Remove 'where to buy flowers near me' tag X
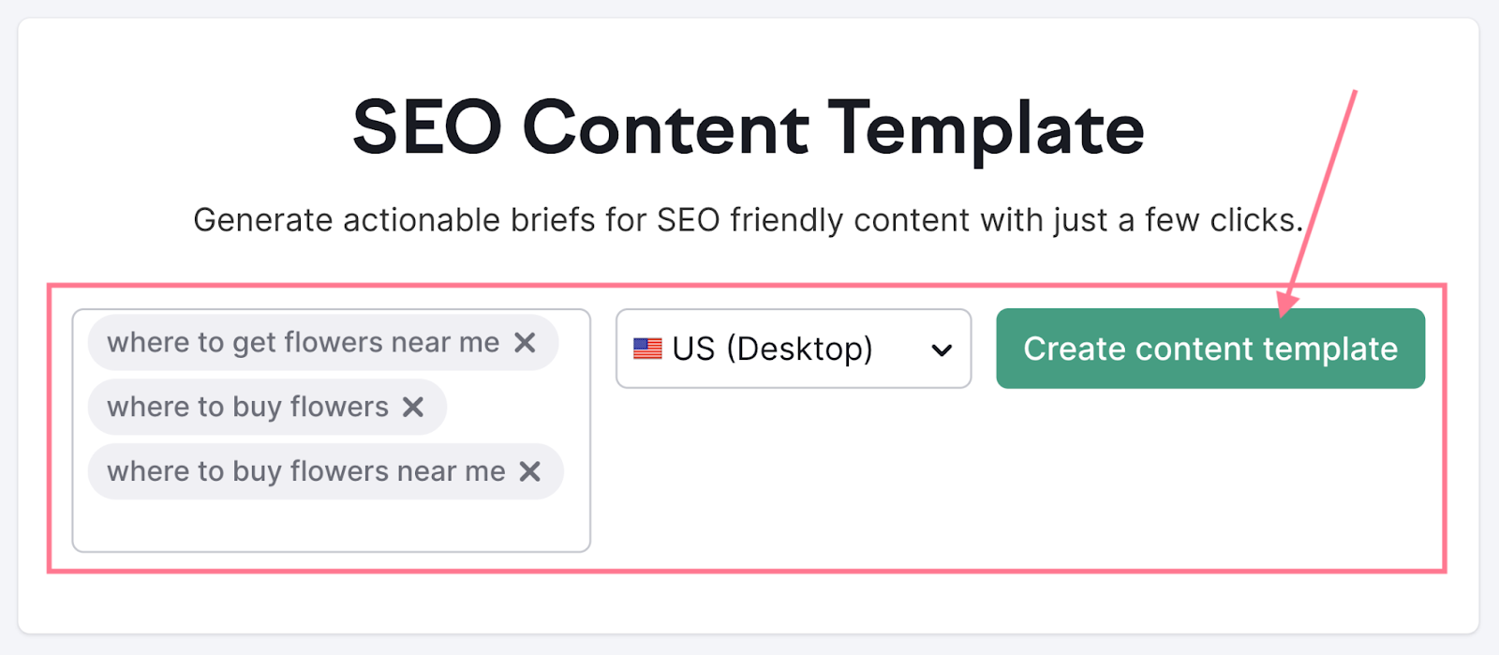The width and height of the screenshot is (1499, 655). pos(530,471)
